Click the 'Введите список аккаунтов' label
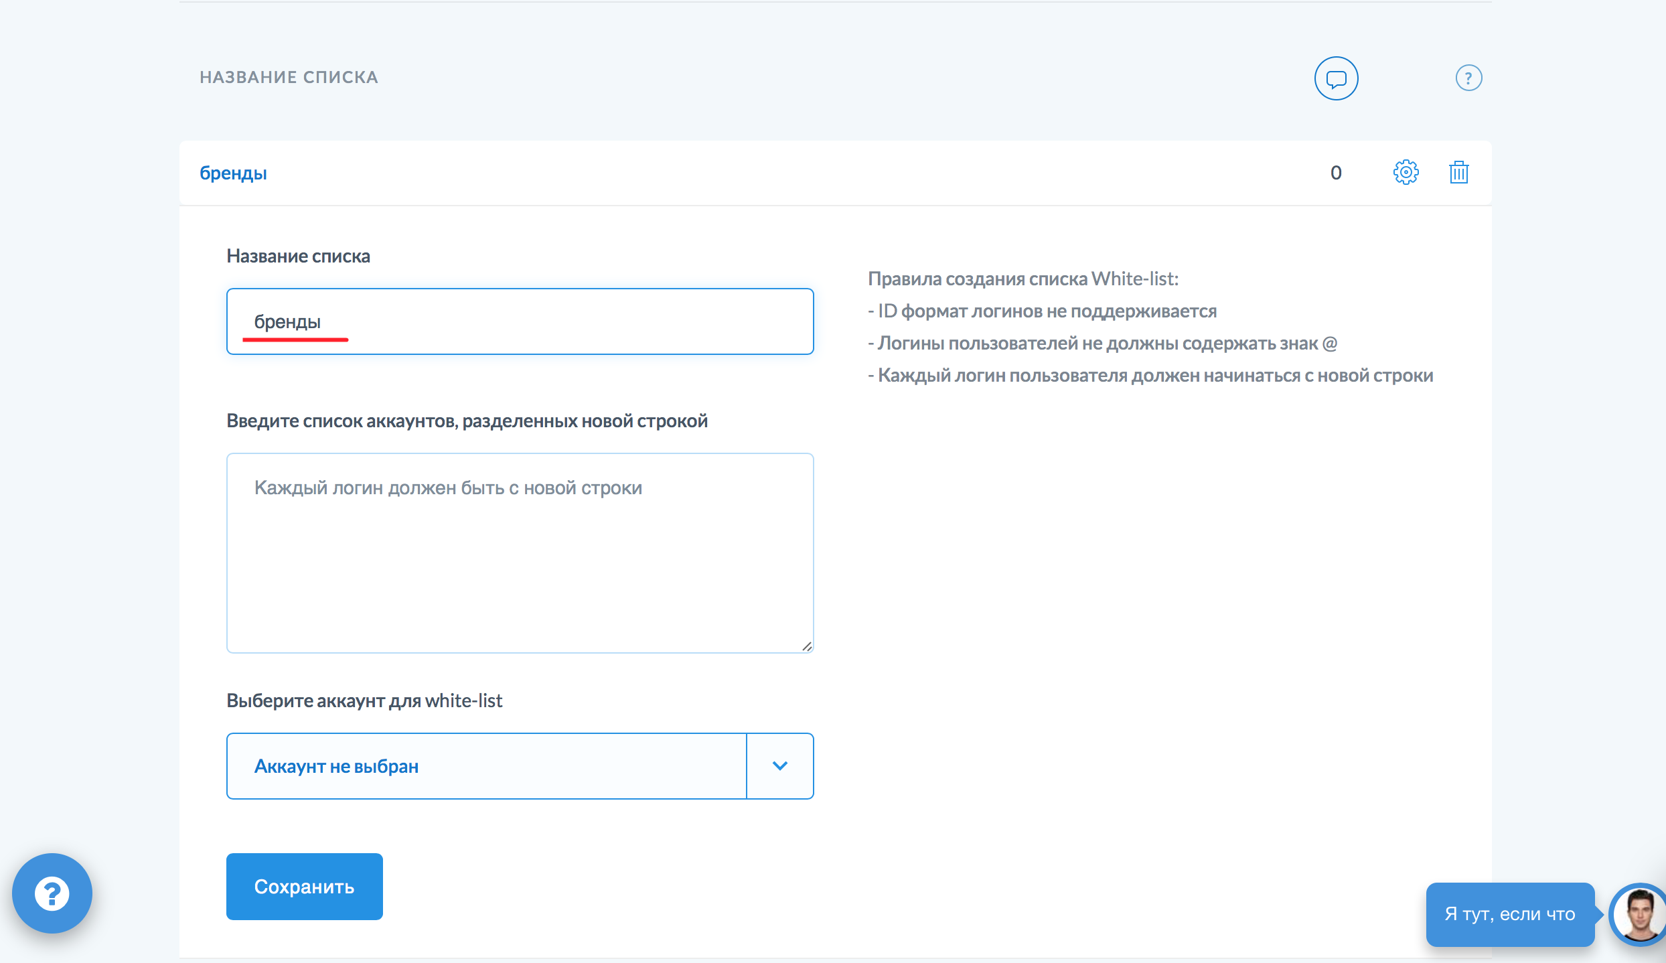Image resolution: width=1666 pixels, height=963 pixels. coord(467,421)
